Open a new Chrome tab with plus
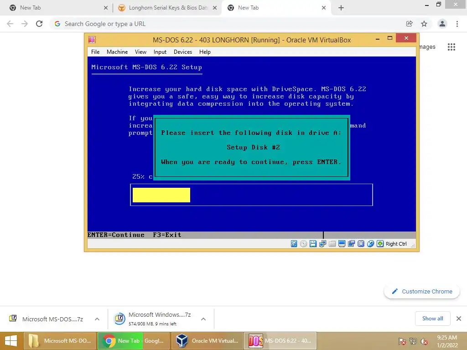The height and width of the screenshot is (350, 467). click(341, 8)
